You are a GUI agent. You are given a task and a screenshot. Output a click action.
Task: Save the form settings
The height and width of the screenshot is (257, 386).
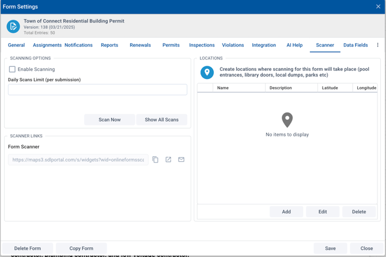pos(330,248)
